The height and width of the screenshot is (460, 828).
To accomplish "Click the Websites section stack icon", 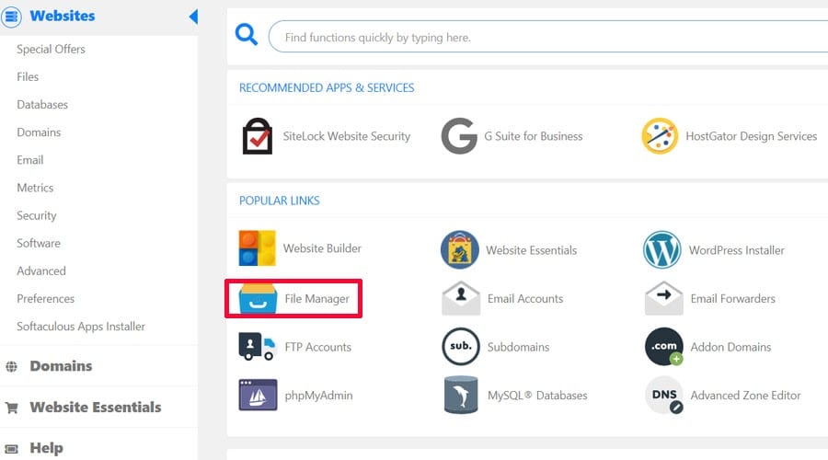I will pos(11,17).
